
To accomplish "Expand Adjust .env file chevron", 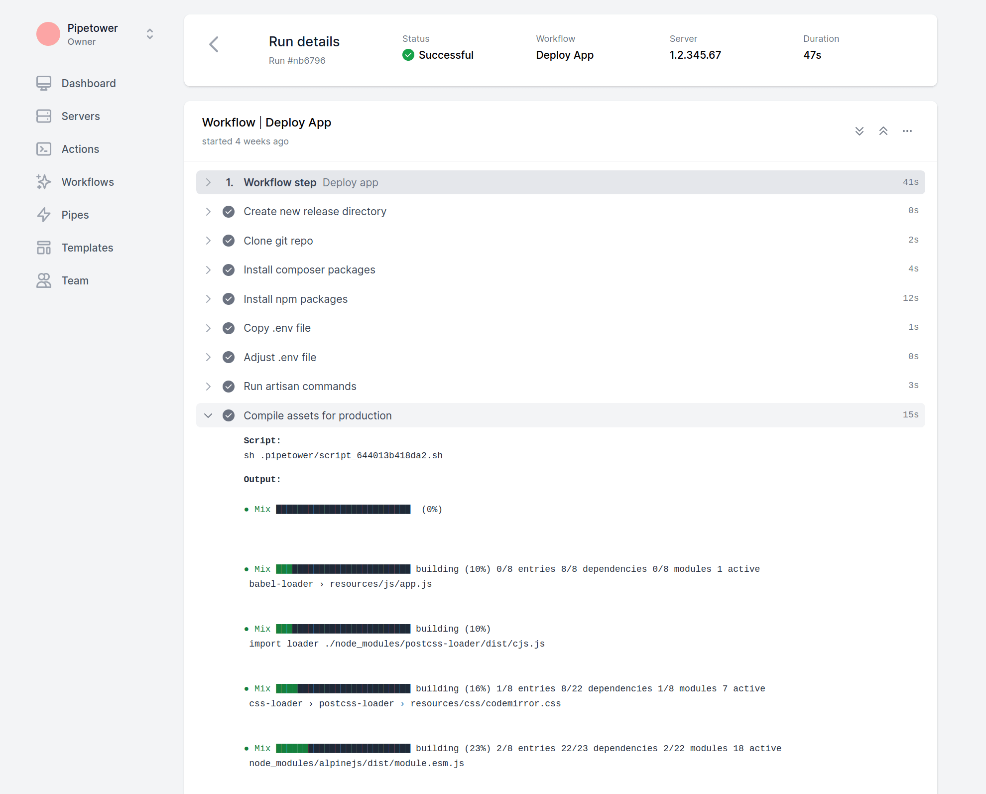I will coord(208,357).
